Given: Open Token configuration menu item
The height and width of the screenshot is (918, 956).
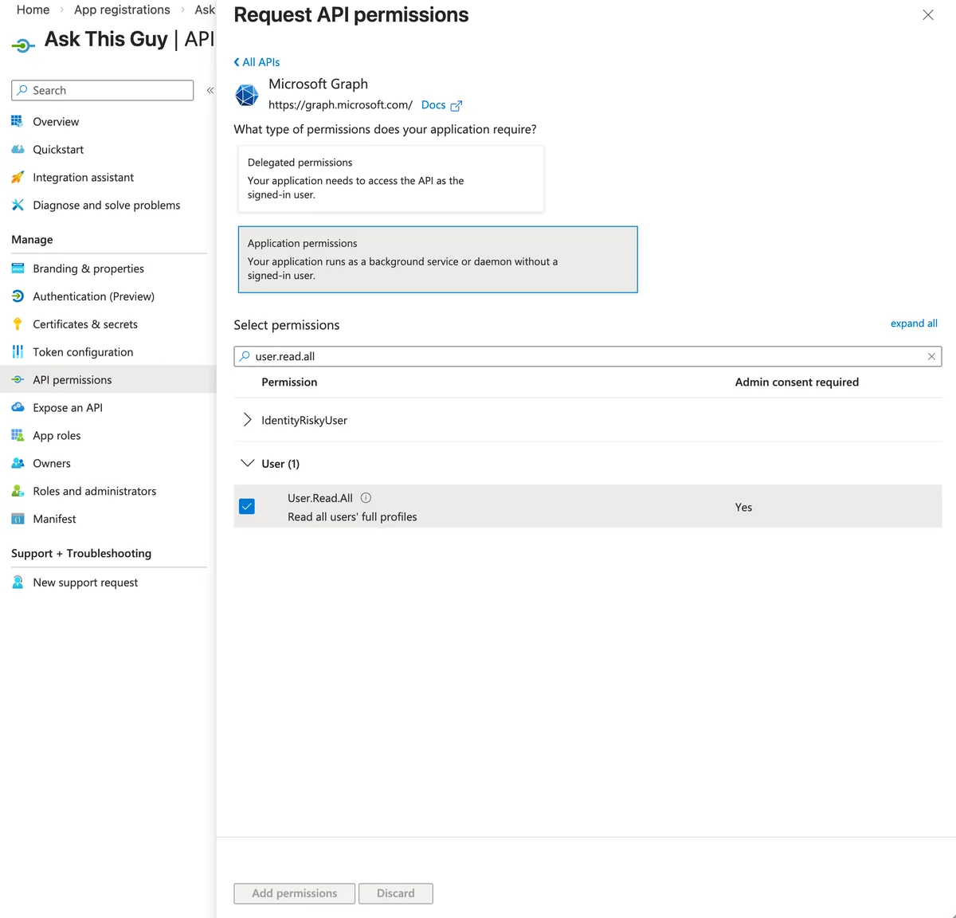Looking at the screenshot, I should pos(83,351).
